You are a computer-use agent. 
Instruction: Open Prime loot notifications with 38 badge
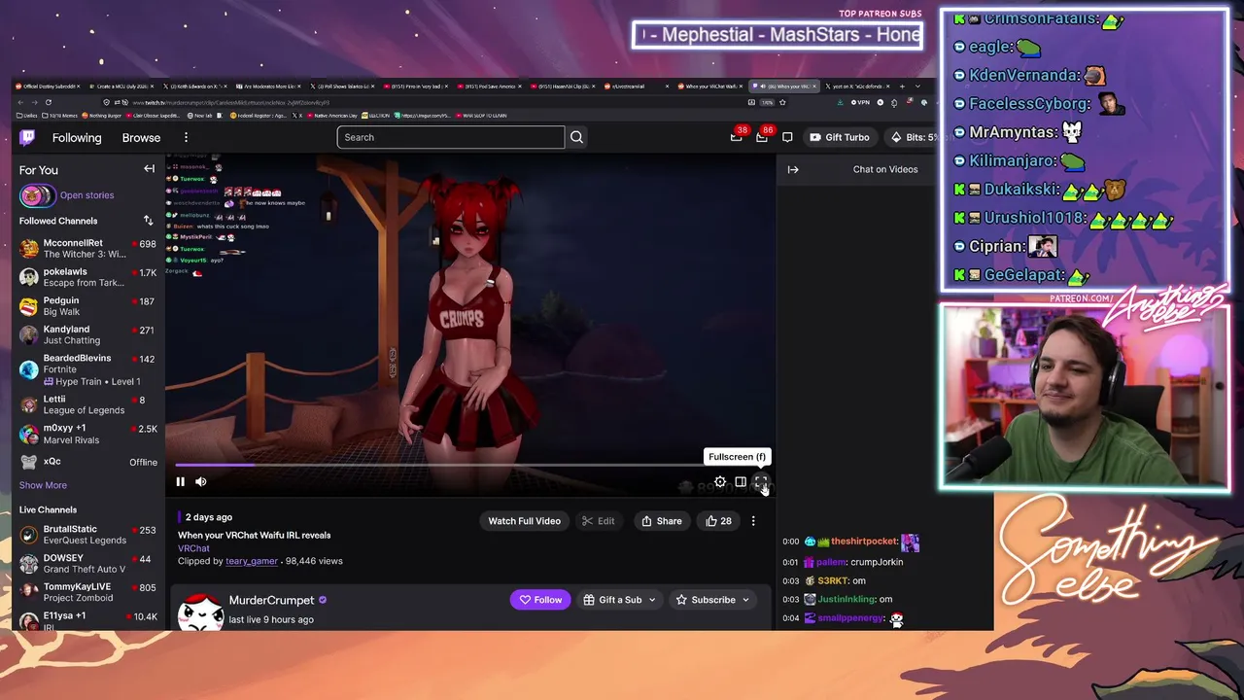tap(737, 137)
